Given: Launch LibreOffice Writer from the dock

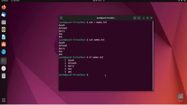Looking at the screenshot, I should [4, 37].
